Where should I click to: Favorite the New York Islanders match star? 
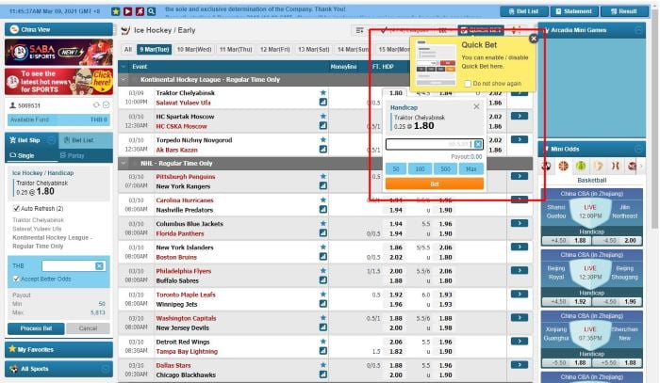[x=322, y=247]
